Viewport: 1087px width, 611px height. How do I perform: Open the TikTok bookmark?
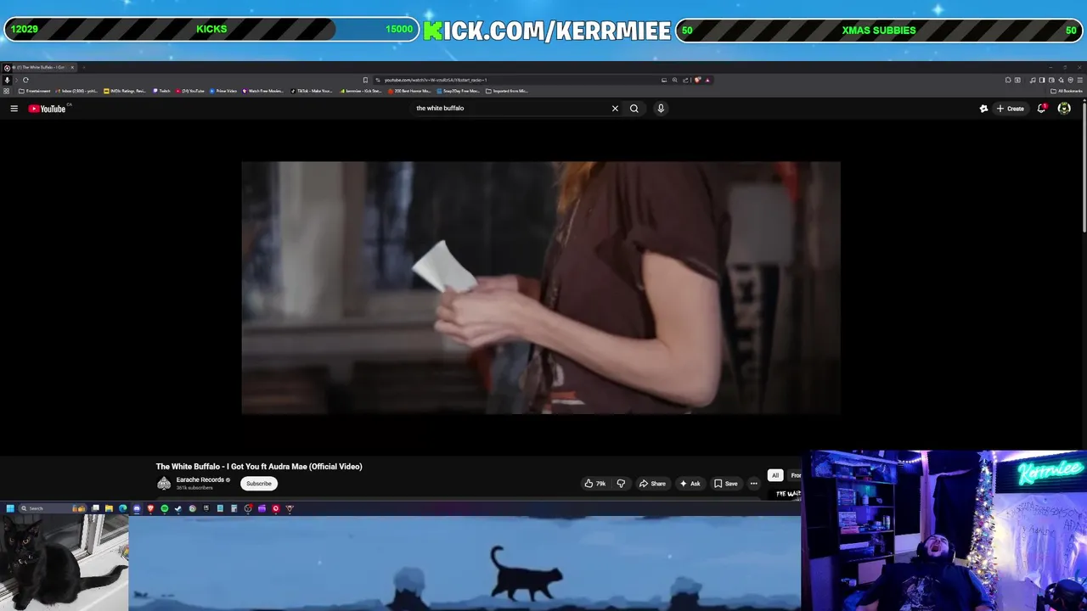pos(312,91)
